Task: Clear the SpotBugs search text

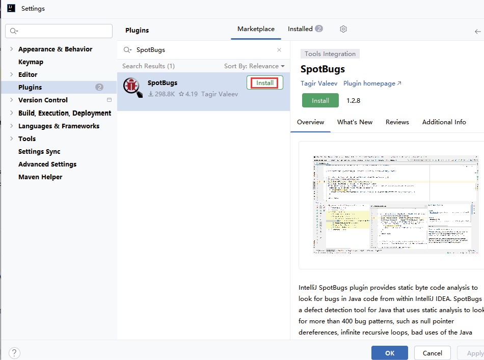Action: click(279, 50)
